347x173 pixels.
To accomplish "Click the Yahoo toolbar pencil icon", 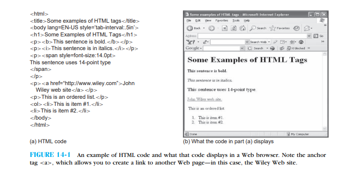I will [x=205, y=42].
